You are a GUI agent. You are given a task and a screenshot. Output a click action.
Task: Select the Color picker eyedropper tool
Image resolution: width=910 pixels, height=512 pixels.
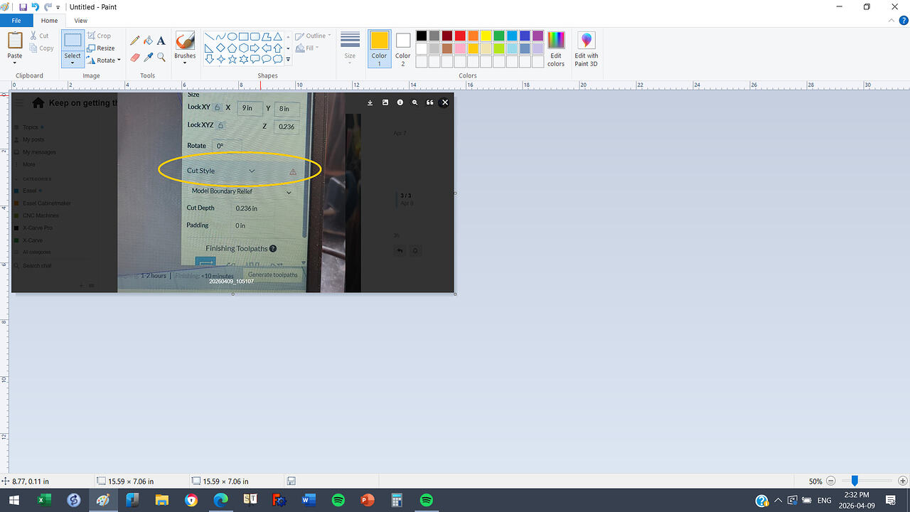(148, 58)
